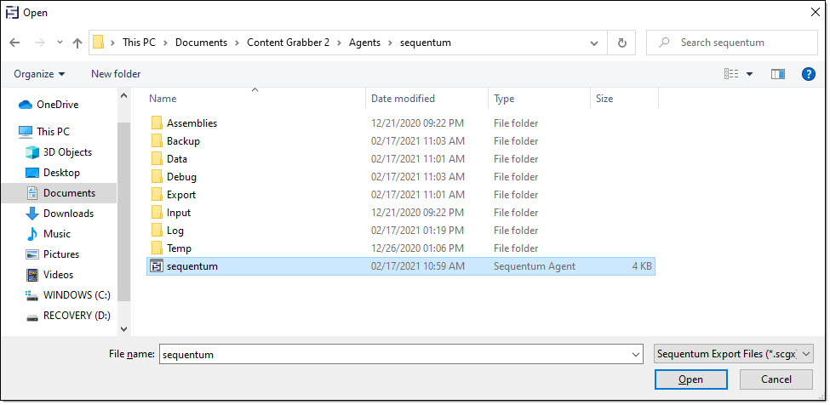Image resolution: width=830 pixels, height=405 pixels.
Task: Open the file type filter dropdown
Action: click(735, 354)
